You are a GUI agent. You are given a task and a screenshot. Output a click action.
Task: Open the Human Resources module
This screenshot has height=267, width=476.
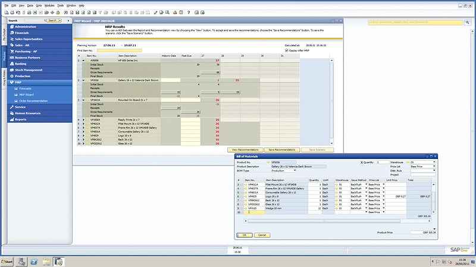40,113
